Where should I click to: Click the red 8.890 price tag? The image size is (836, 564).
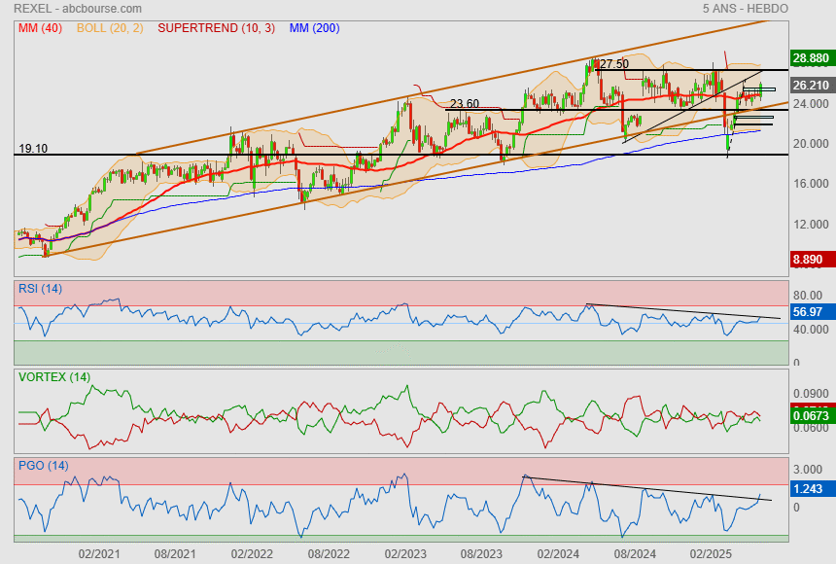[812, 260]
